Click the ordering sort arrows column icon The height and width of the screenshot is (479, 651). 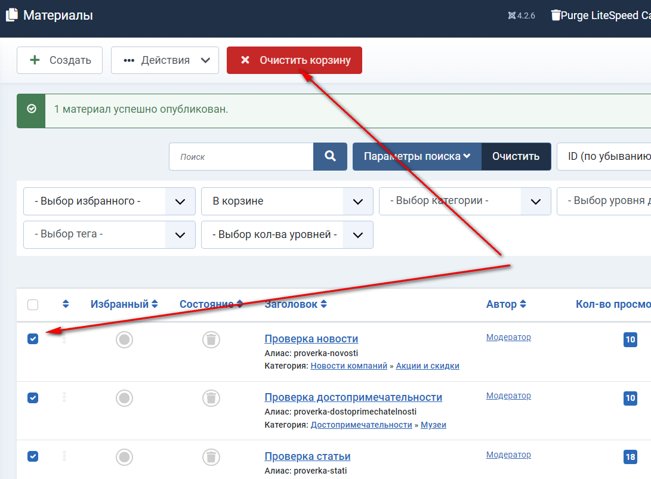(66, 304)
